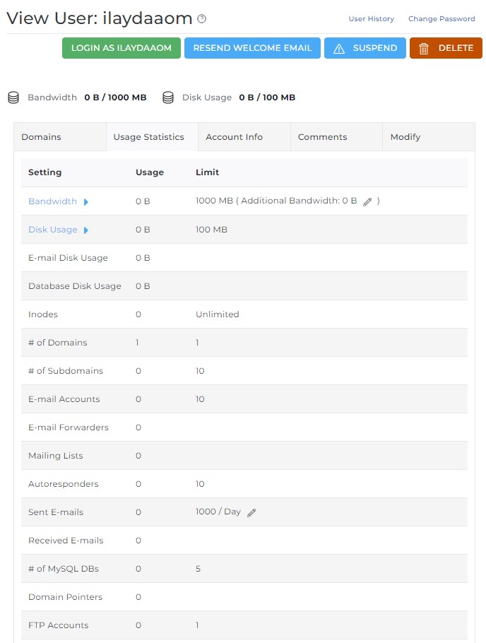The width and height of the screenshot is (486, 643).
Task: Go to the Comments tab
Action: pos(322,137)
